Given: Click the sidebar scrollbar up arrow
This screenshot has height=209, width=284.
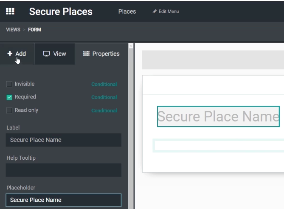Looking at the screenshot, I should 131,46.
